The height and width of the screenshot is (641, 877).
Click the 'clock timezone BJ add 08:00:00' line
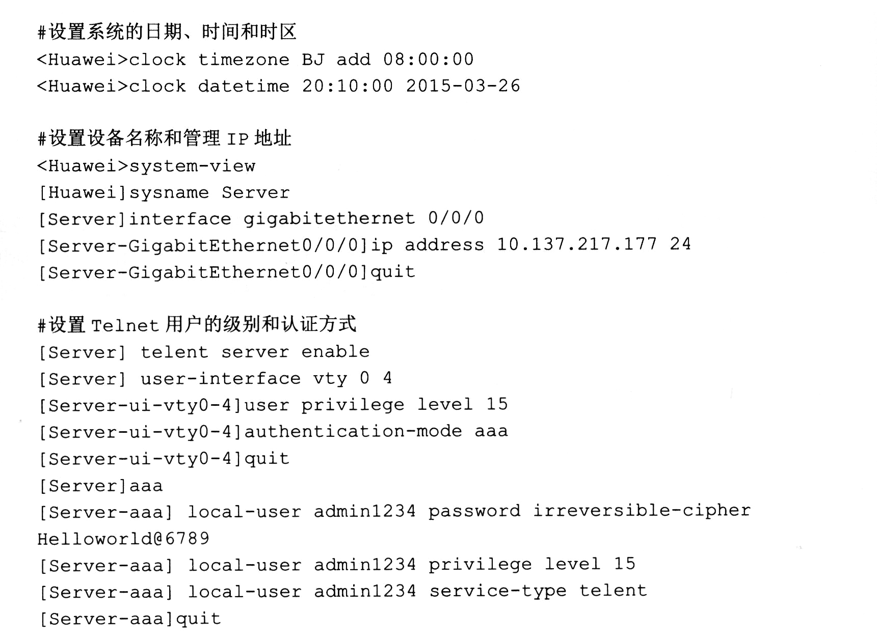coord(255,60)
